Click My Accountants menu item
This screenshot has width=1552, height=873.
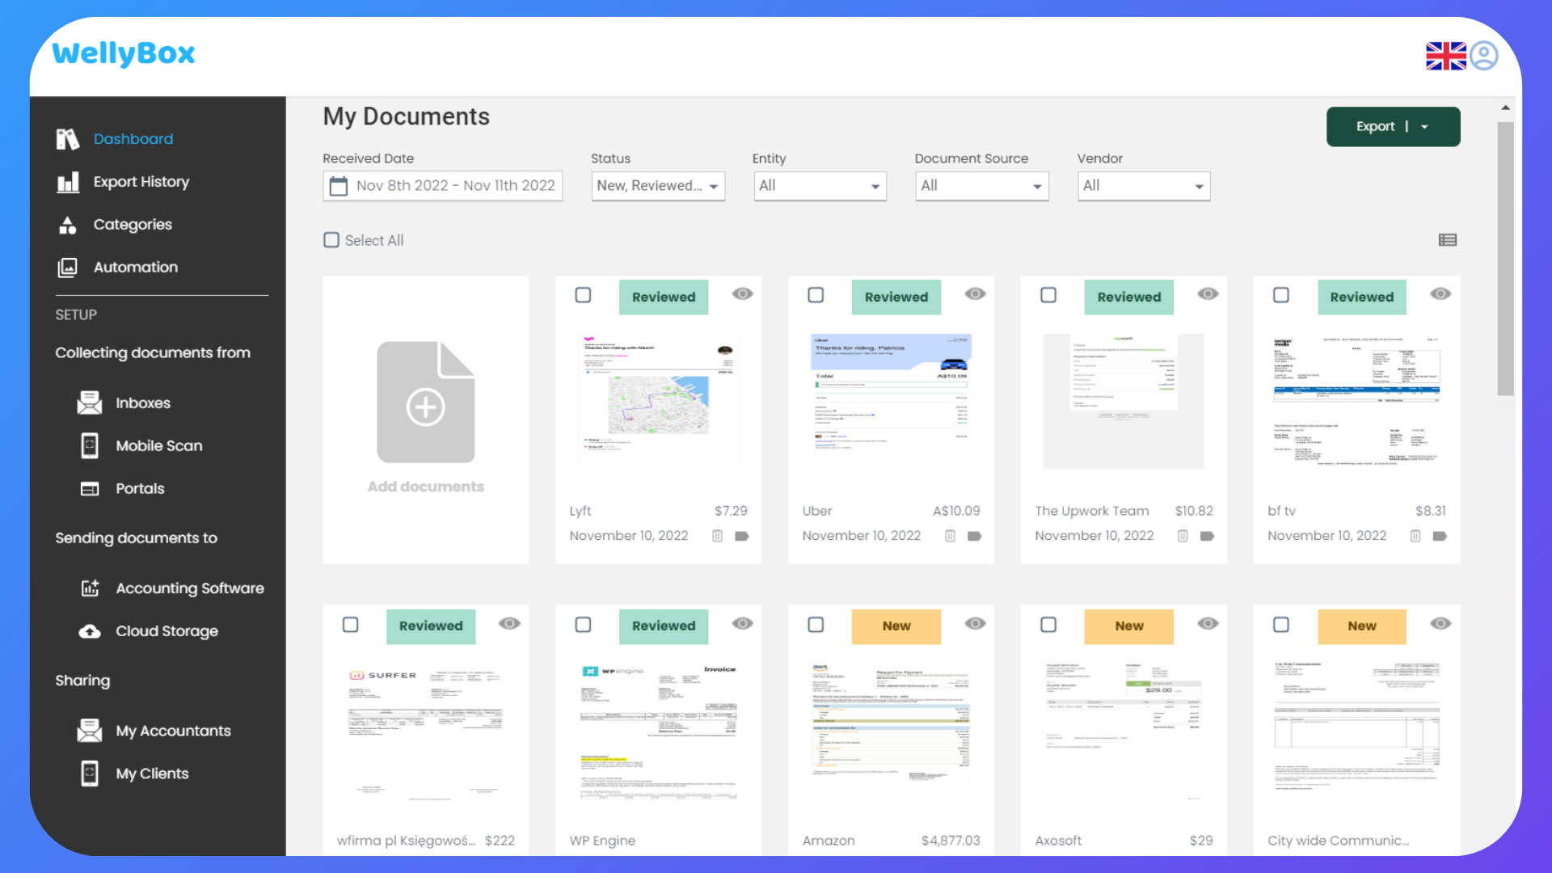174,730
